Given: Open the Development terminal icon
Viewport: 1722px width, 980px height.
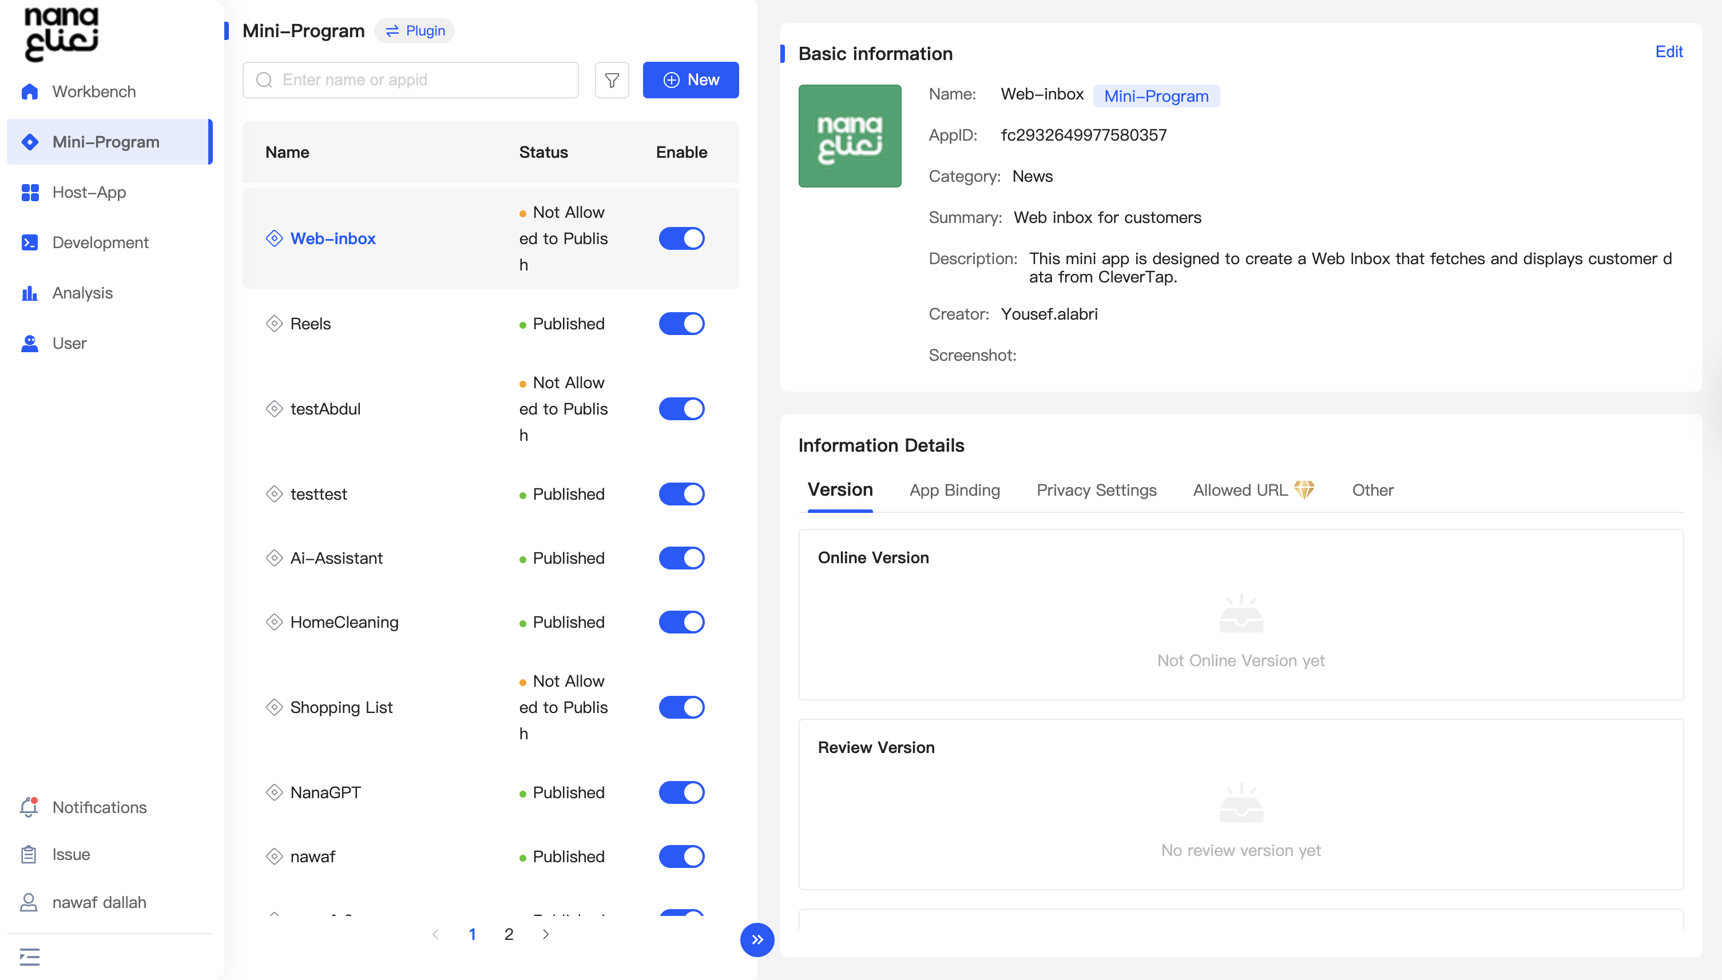Looking at the screenshot, I should (x=30, y=242).
